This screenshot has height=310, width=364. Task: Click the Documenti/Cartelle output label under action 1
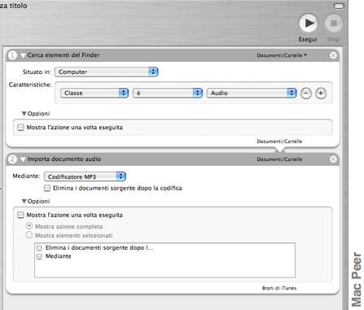click(279, 142)
